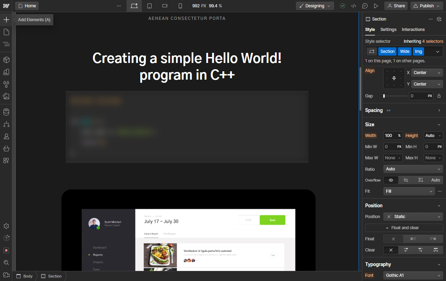The image size is (446, 281).
Task: Open the Add Elements panel
Action: click(6, 20)
